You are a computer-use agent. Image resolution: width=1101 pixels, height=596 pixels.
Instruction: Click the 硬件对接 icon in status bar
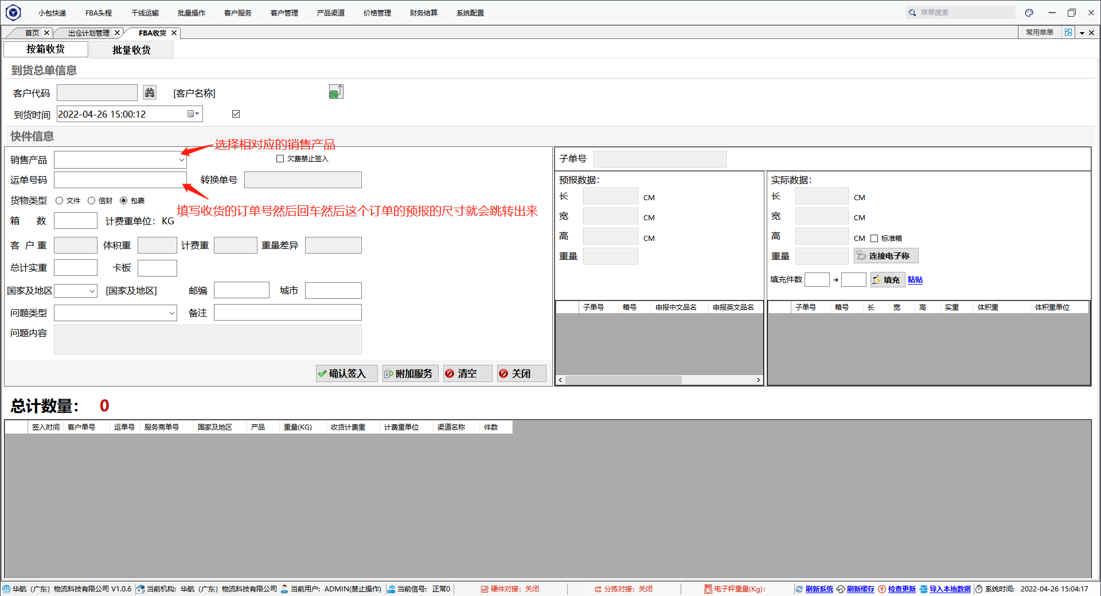coord(485,589)
